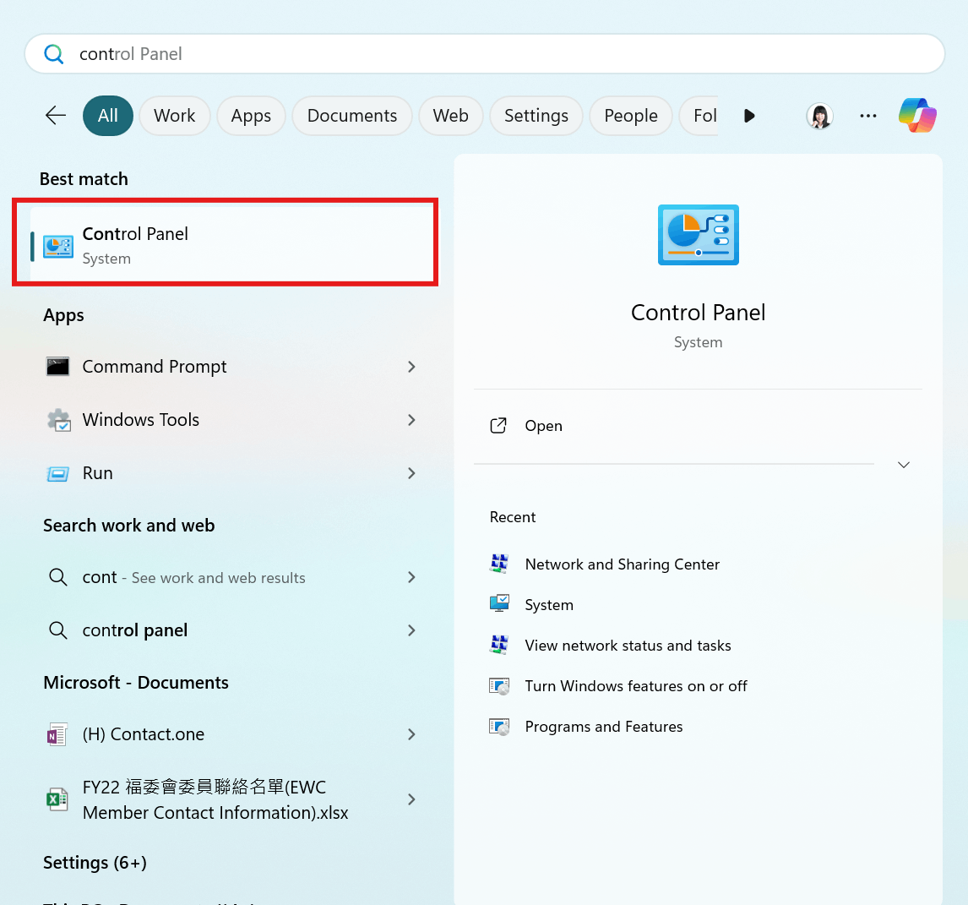
Task: Select 'cont - See work and web results'
Action: pos(193,578)
